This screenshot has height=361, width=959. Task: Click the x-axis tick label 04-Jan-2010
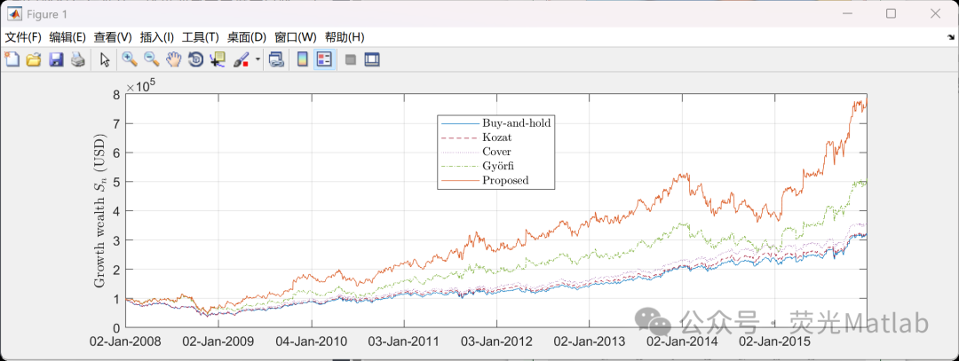pos(312,341)
